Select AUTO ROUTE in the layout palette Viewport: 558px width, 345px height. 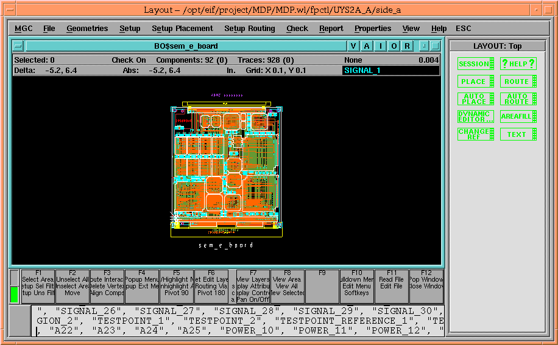(518, 99)
